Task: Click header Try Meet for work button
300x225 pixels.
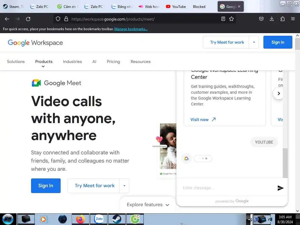Action: tap(227, 42)
